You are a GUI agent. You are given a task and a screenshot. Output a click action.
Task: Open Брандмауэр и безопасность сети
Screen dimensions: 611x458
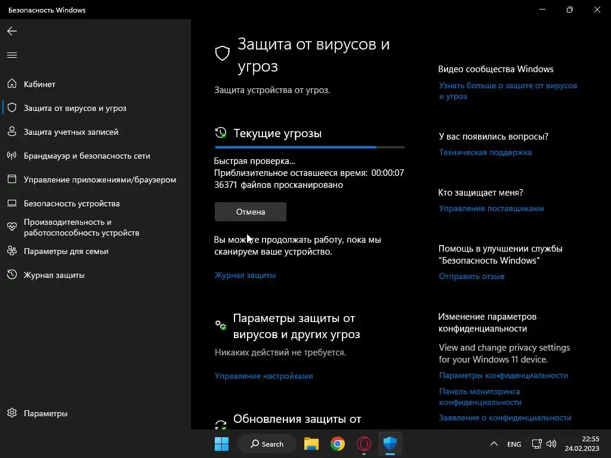(95, 156)
